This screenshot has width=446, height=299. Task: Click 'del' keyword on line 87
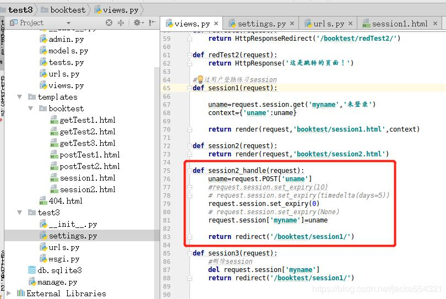[214, 269]
